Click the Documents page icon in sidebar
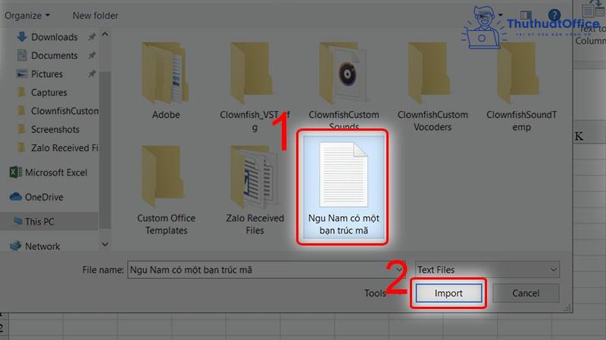Screen dimensions: 606x340 click(x=22, y=55)
